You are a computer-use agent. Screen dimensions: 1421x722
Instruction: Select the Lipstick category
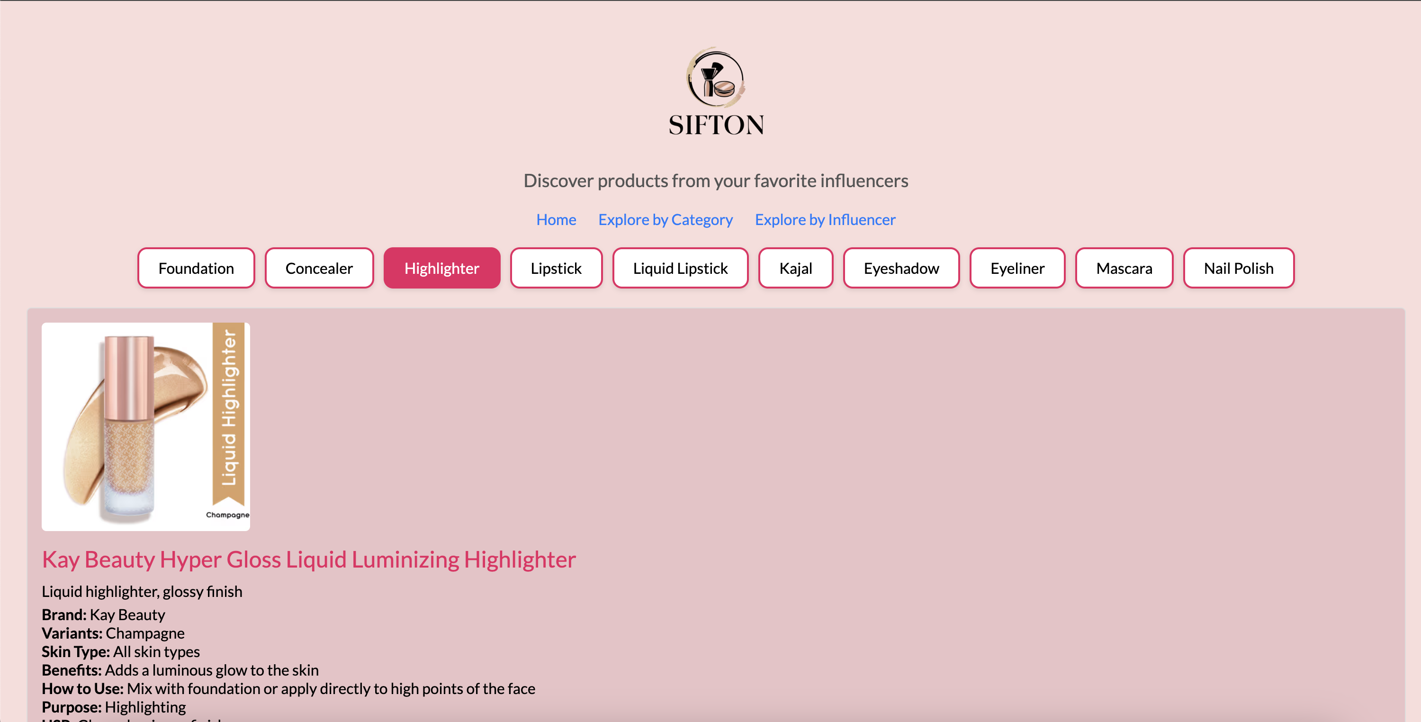556,268
